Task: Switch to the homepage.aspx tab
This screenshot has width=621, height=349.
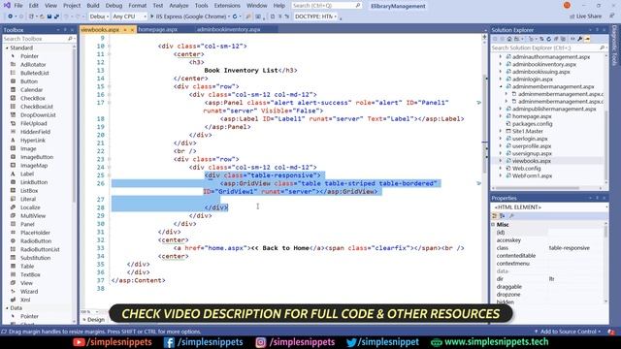Action: [157, 29]
